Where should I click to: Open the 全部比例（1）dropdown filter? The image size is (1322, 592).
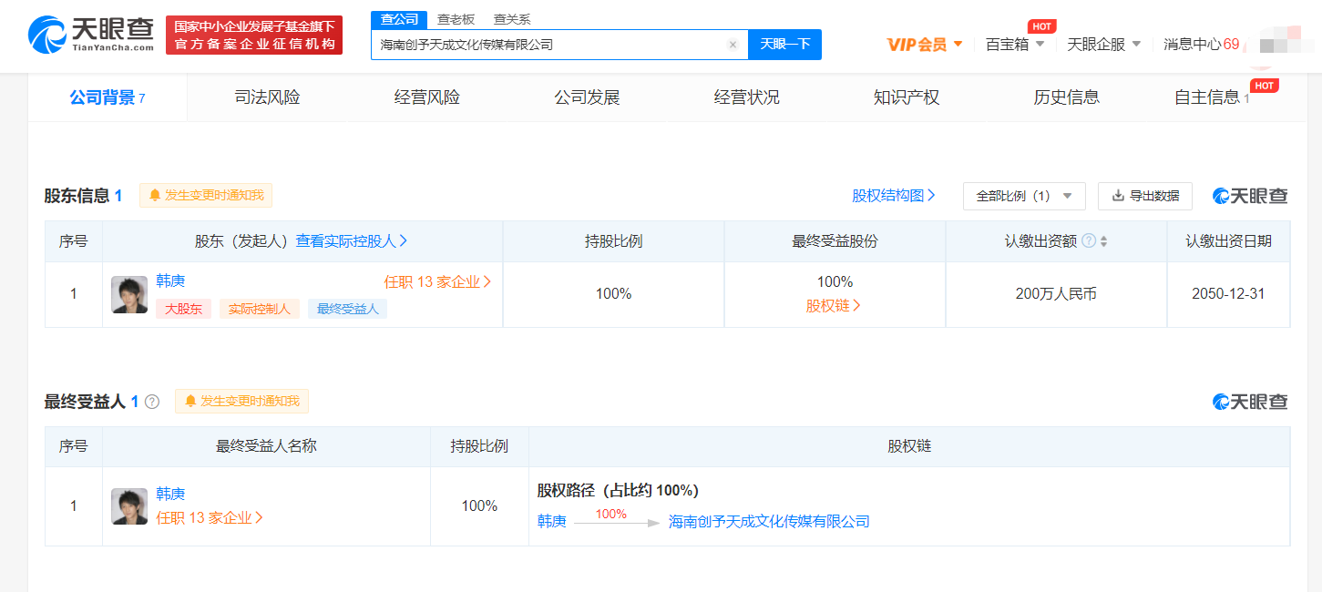(x=1024, y=196)
